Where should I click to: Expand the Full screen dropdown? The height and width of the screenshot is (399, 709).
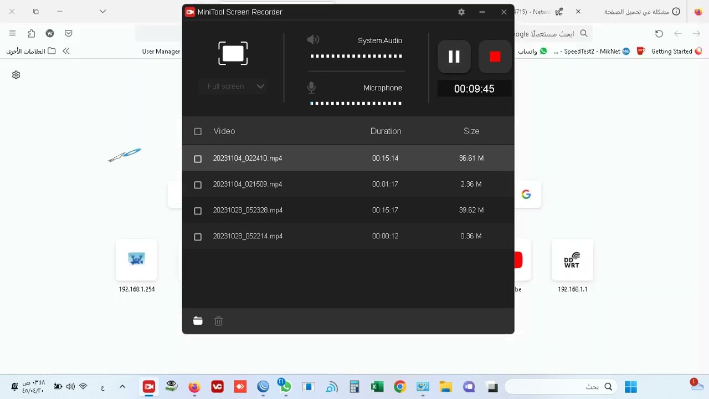click(233, 86)
